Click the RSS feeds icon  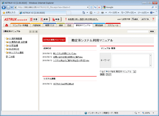pos(91,13)
